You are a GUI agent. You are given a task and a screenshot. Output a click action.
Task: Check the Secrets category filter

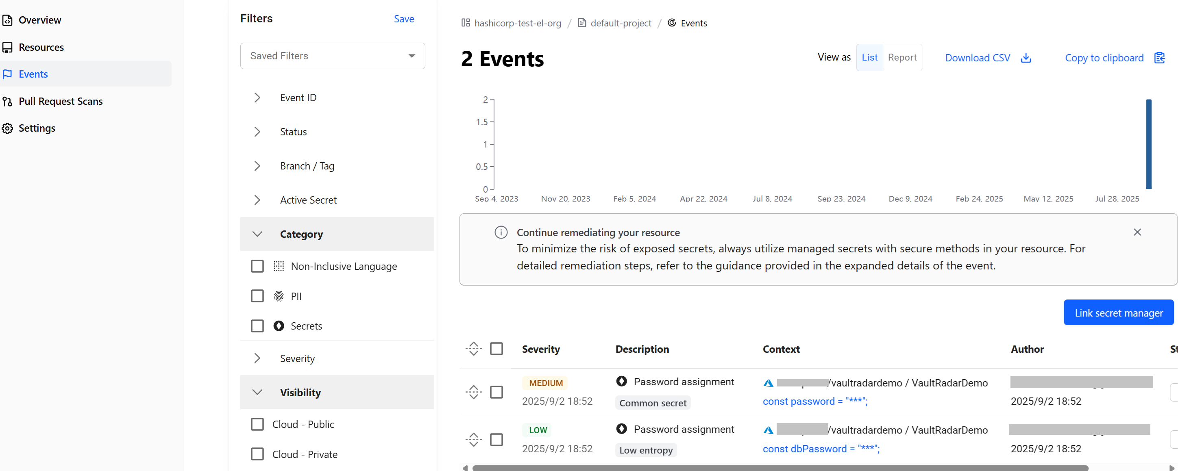[257, 326]
